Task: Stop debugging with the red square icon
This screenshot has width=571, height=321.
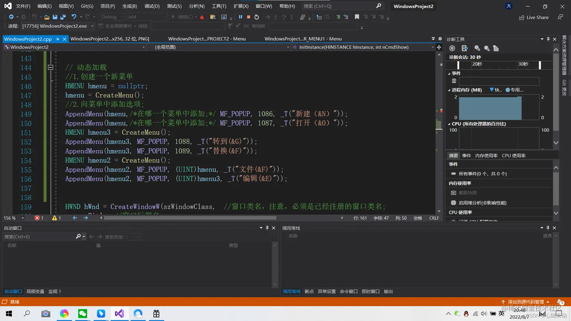Action: click(x=248, y=17)
